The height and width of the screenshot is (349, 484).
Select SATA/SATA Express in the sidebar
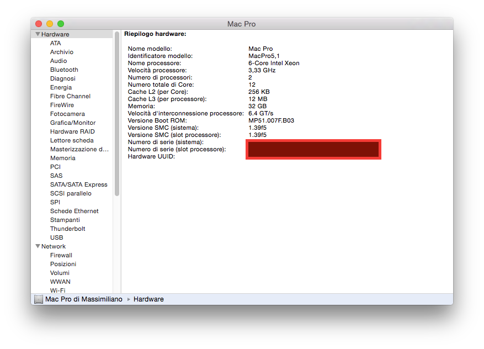[x=79, y=184]
